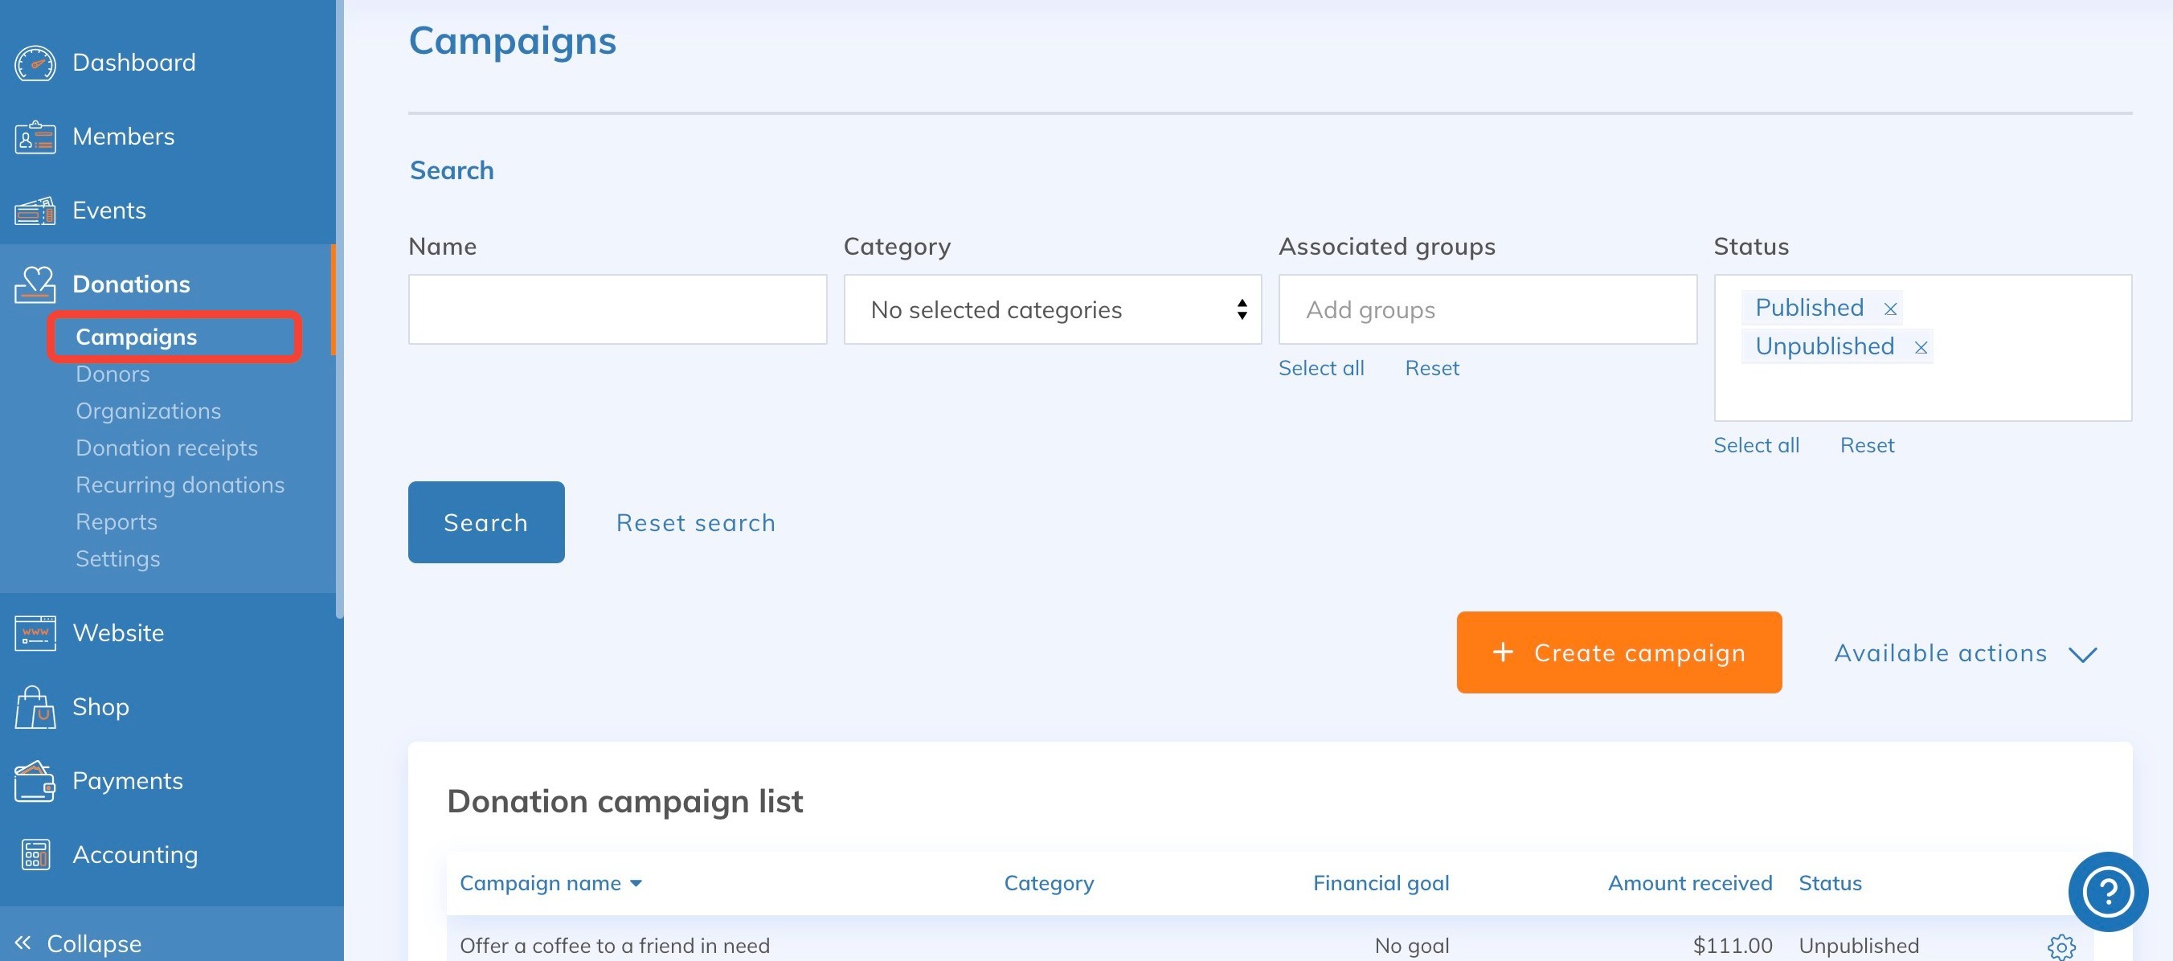Remove the Unpublished status filter

point(1922,347)
